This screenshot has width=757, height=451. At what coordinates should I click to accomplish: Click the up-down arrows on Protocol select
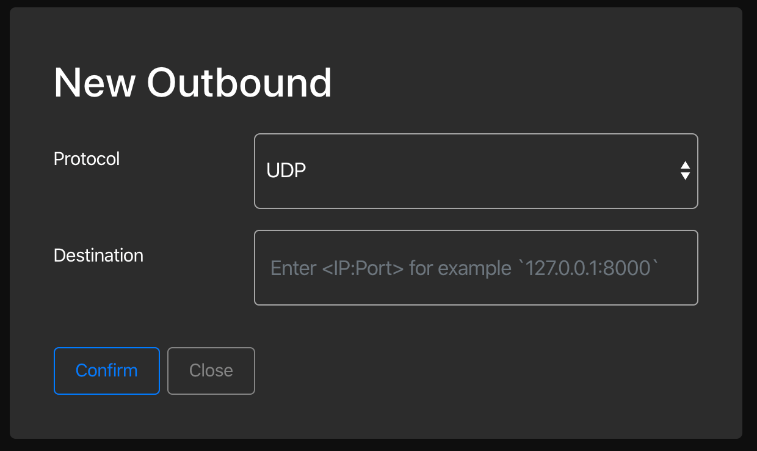click(x=685, y=170)
